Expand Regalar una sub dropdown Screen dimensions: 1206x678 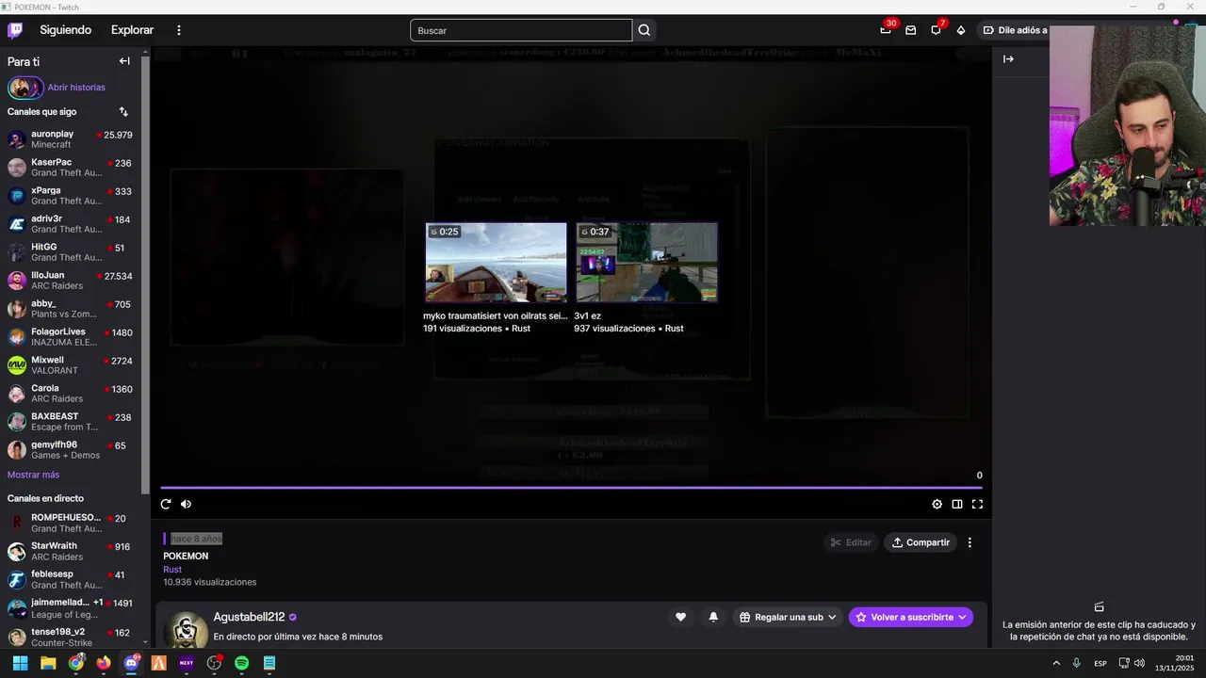[x=788, y=617]
